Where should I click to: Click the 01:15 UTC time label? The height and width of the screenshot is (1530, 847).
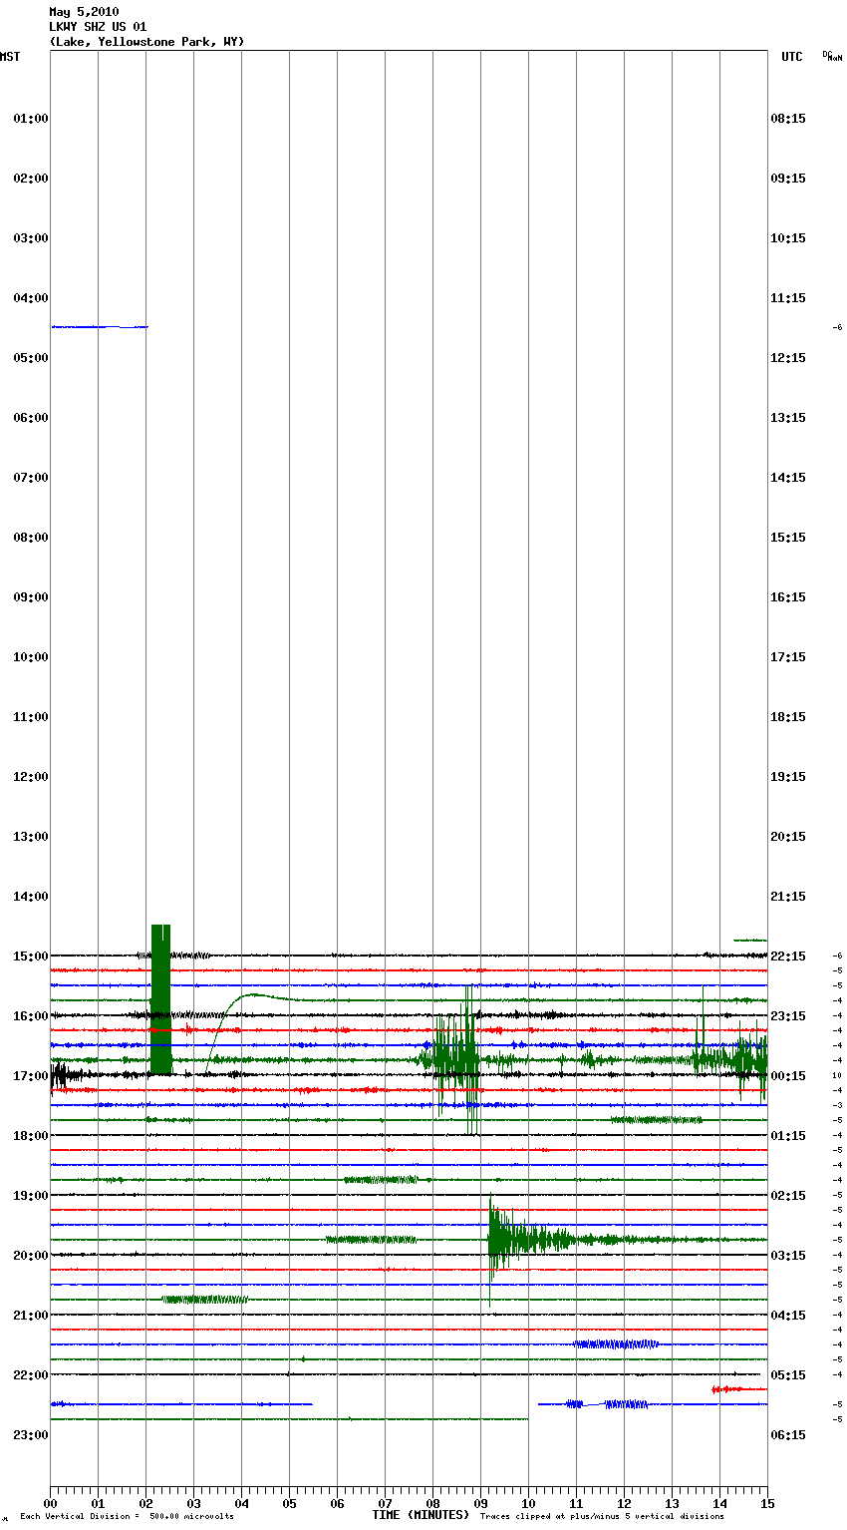tap(788, 1136)
